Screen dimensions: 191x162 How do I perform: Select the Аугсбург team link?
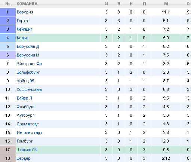pyautogui.click(x=25, y=115)
